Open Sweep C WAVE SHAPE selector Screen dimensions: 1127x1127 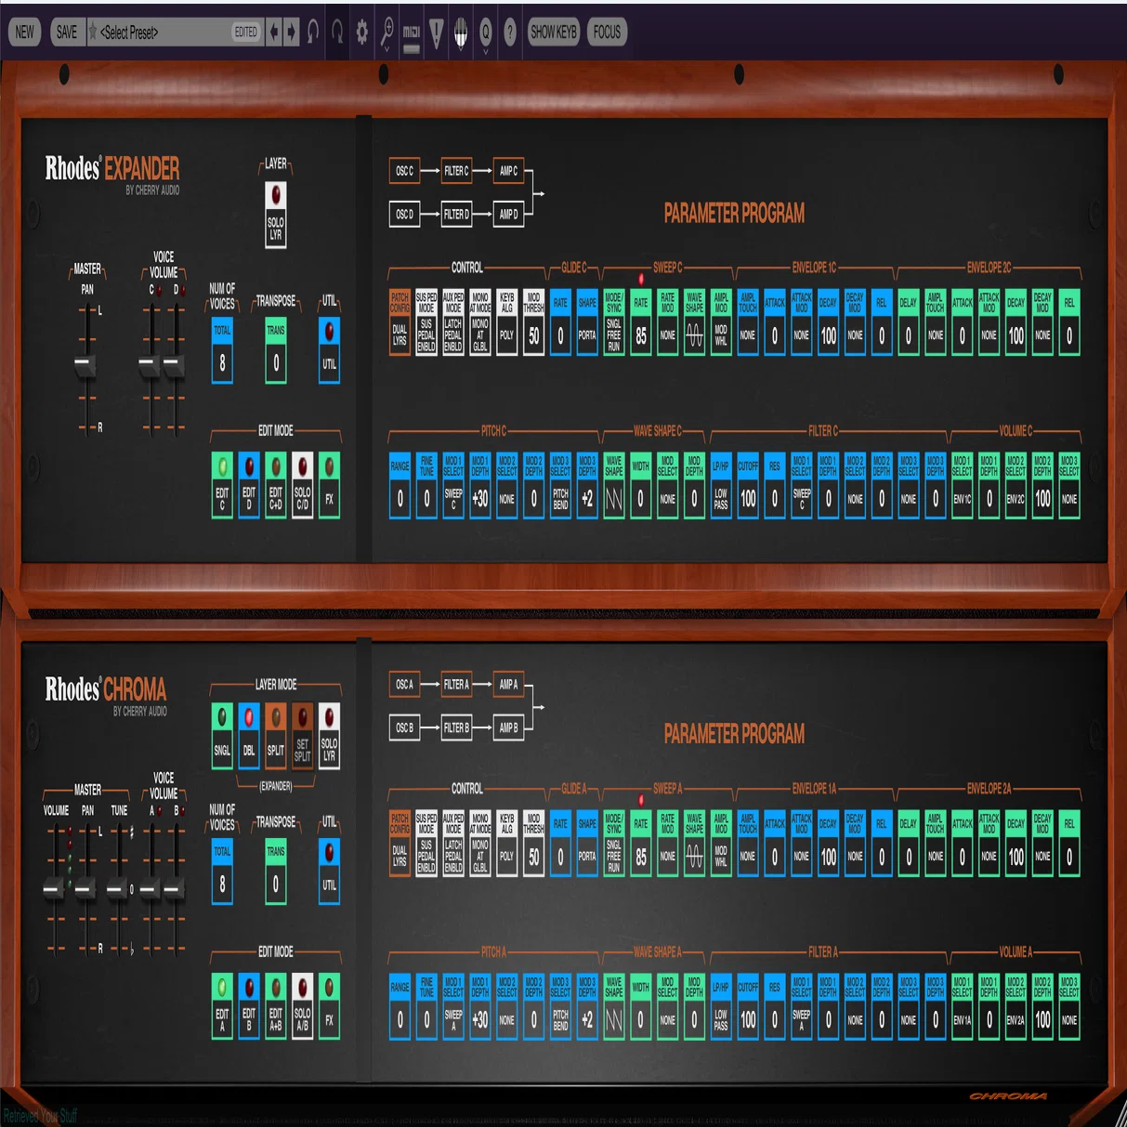[x=694, y=321]
